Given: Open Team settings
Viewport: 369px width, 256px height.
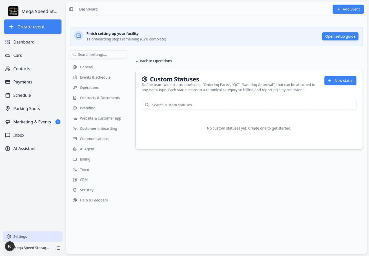Looking at the screenshot, I should pyautogui.click(x=98, y=169).
